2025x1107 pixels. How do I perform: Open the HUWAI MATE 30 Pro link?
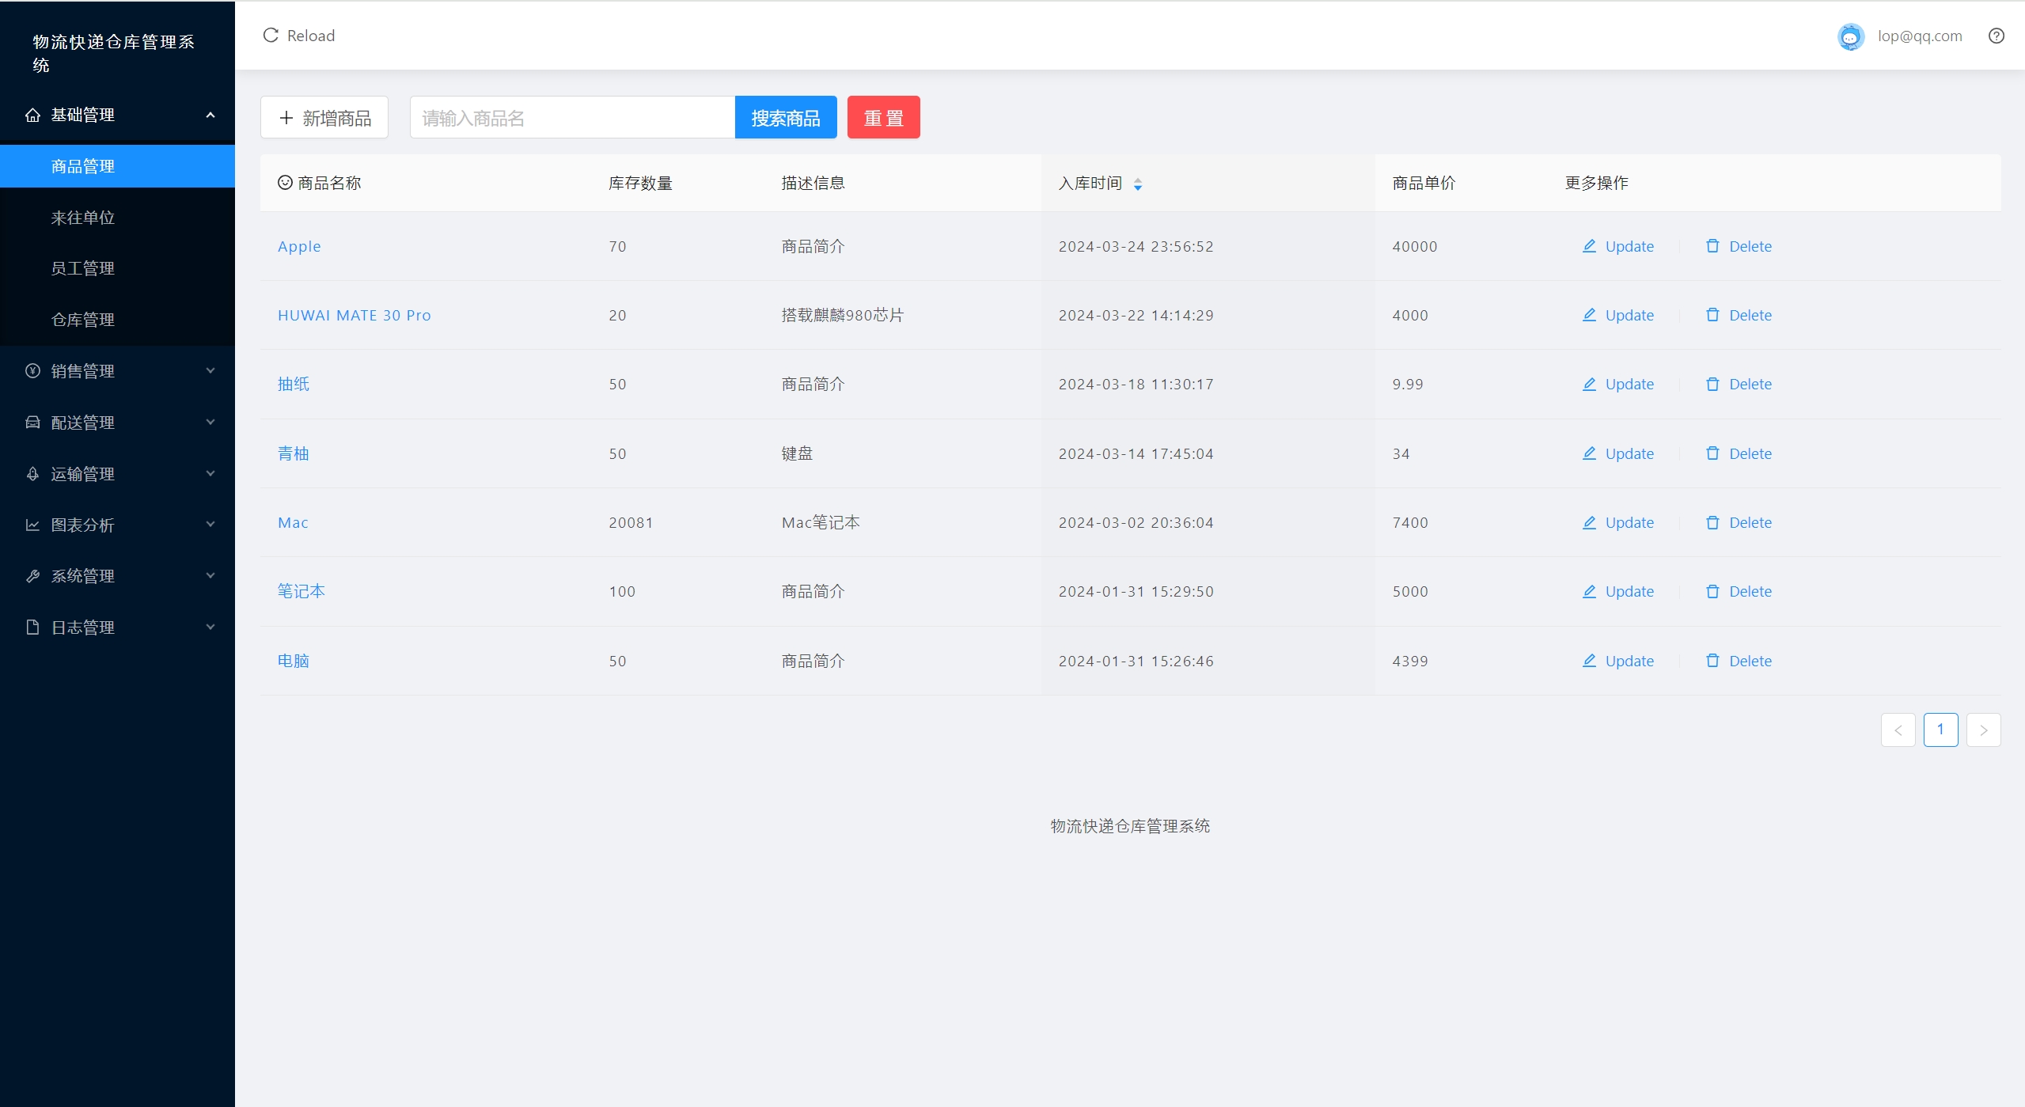pyautogui.click(x=354, y=315)
